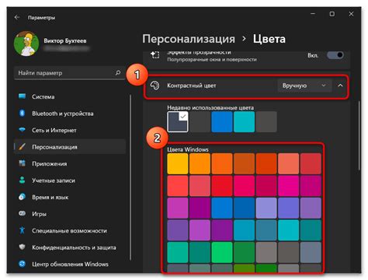Open Система settings
This screenshot has width=368, height=280.
click(70, 96)
